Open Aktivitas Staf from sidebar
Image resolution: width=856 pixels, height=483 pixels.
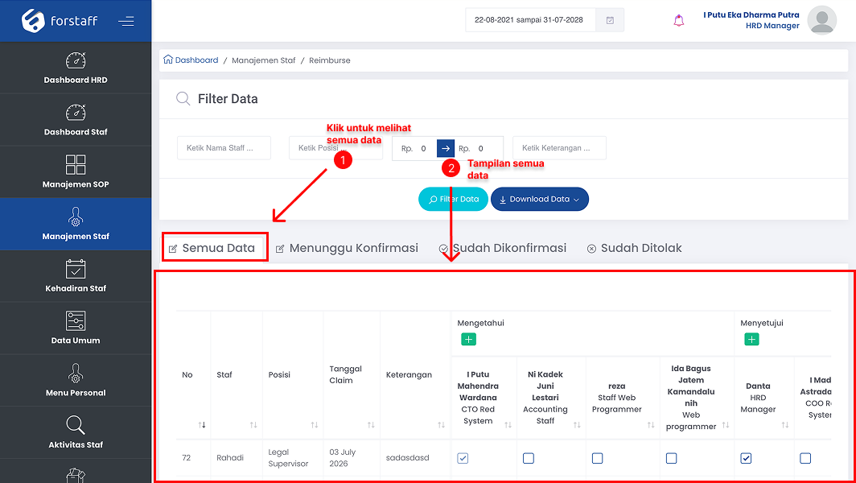[76, 432]
